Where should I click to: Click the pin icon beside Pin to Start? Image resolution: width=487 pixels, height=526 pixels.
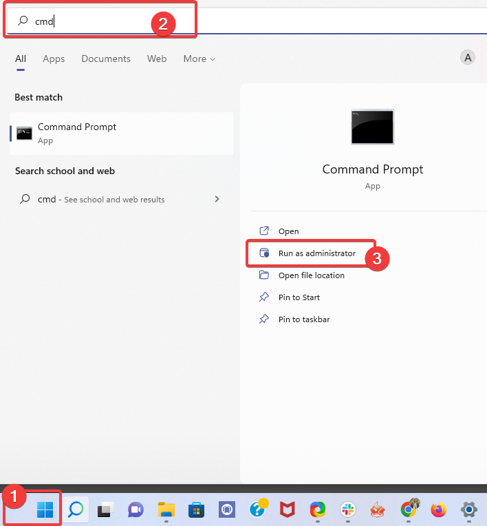(x=264, y=297)
